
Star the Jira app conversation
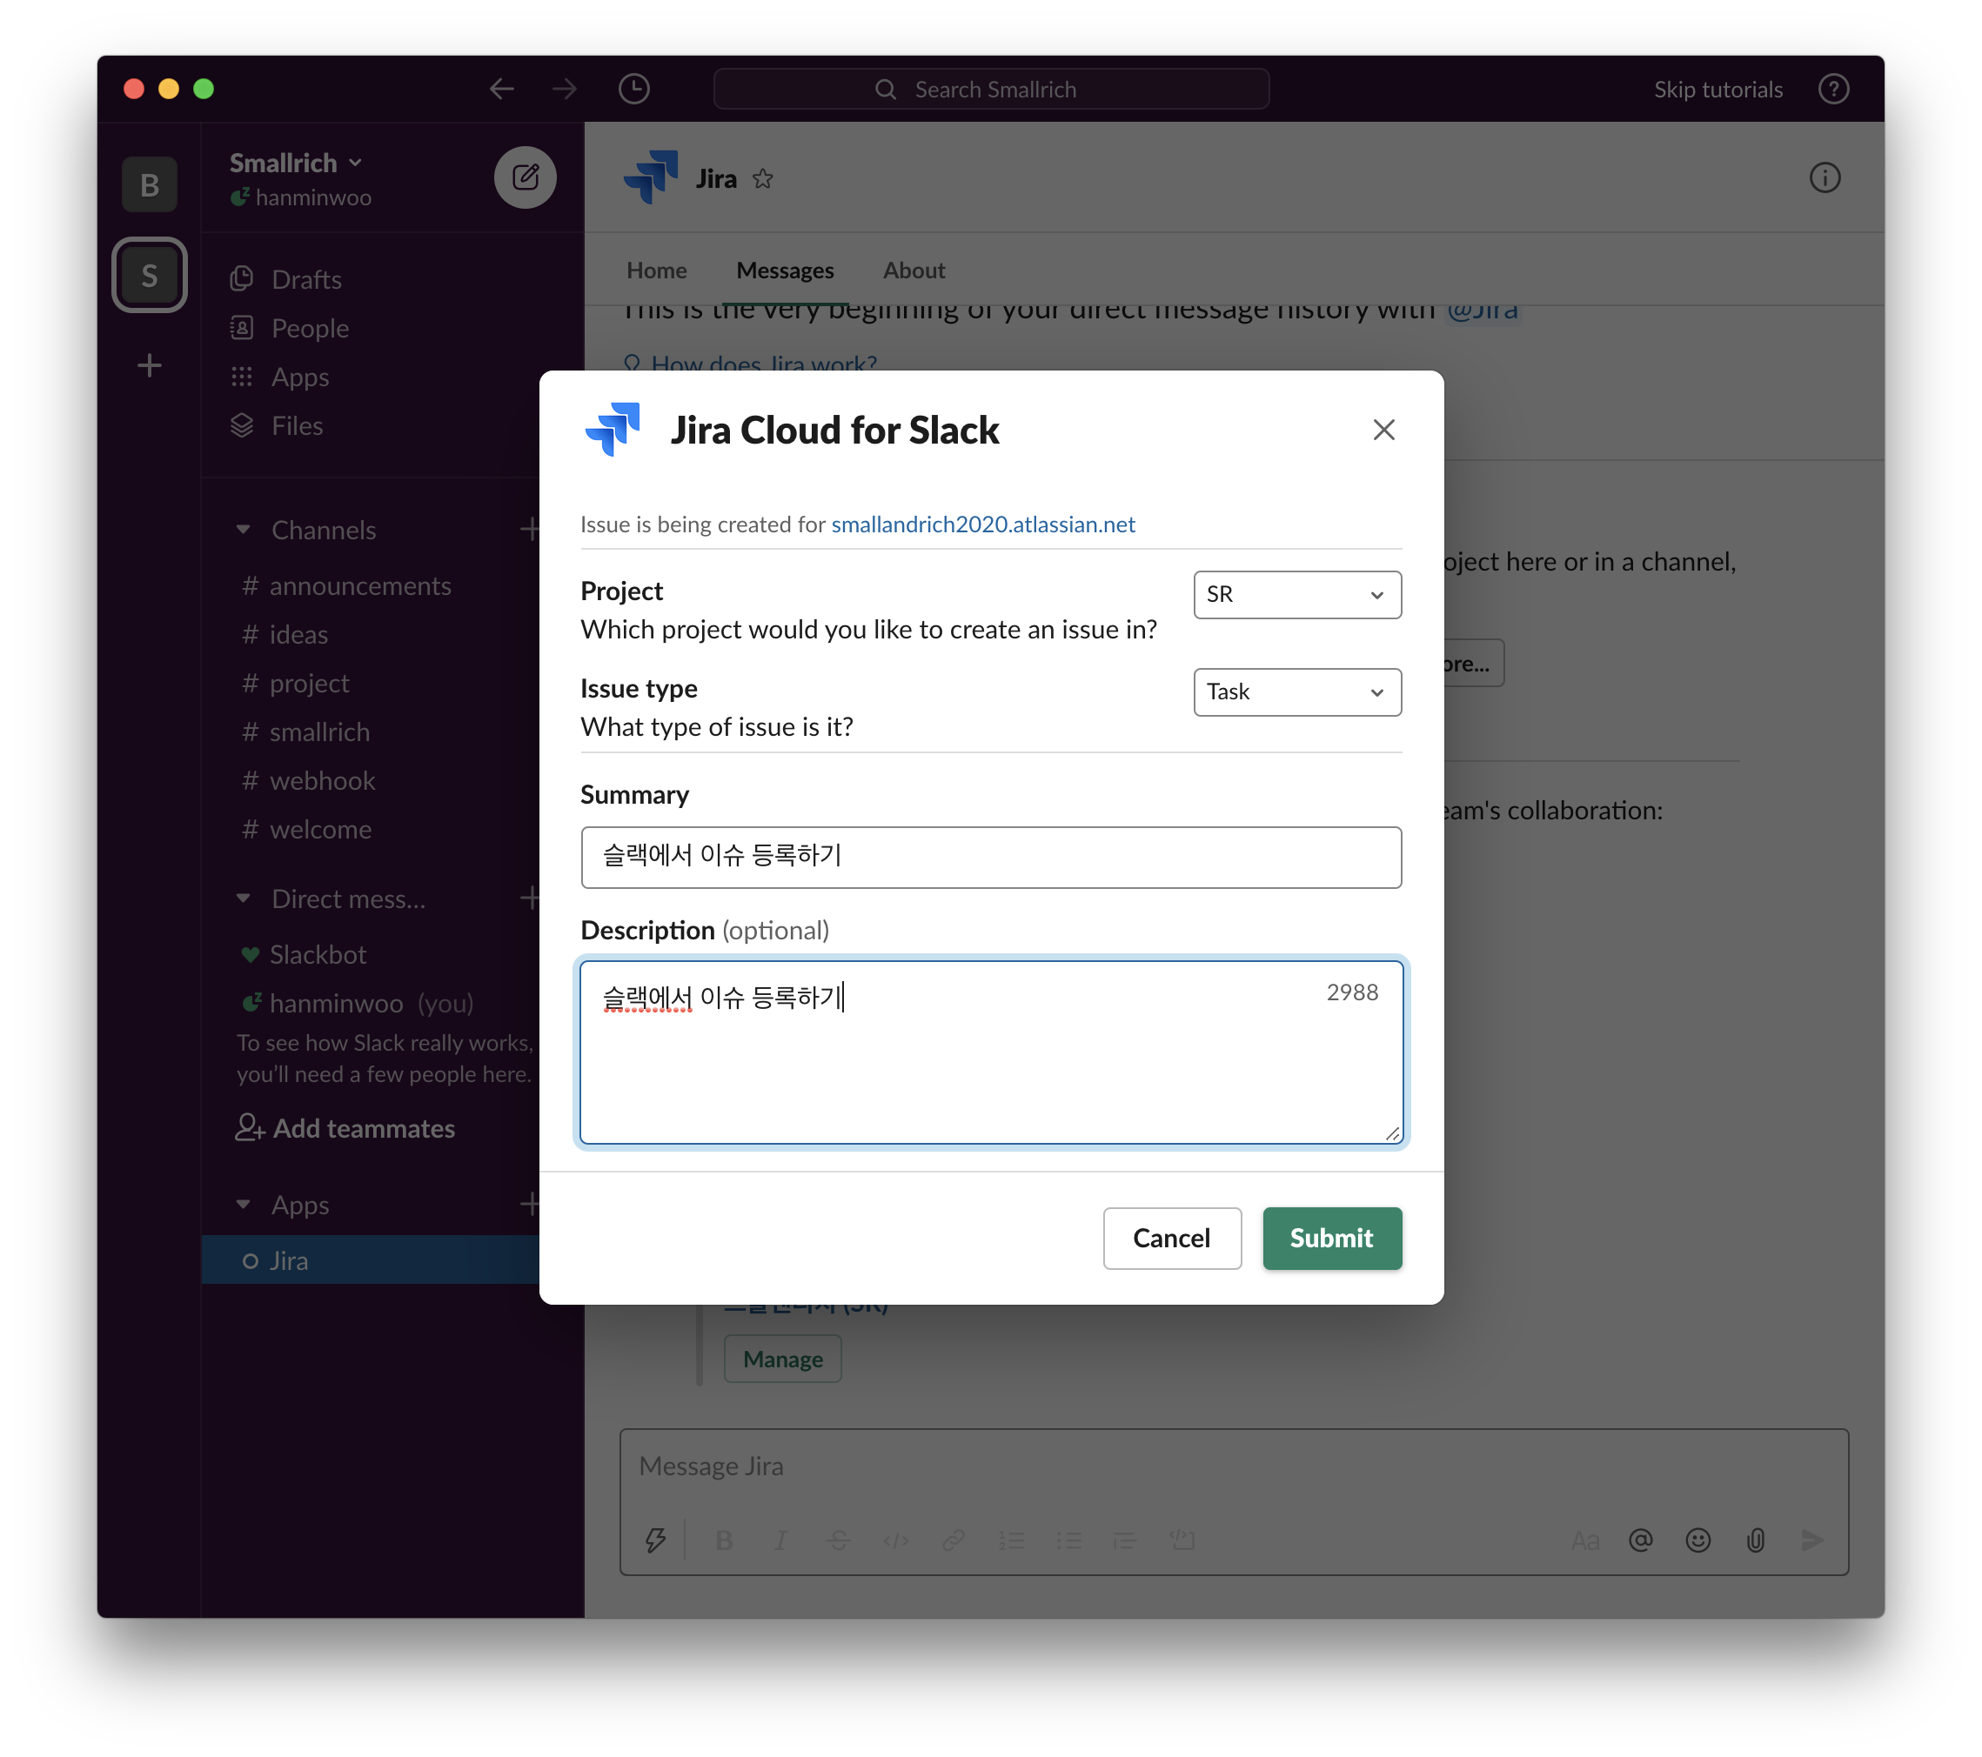tap(763, 179)
